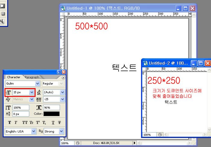Select the small 텍스트 text in Untitled-2
211x147 pixels.
tap(171, 102)
